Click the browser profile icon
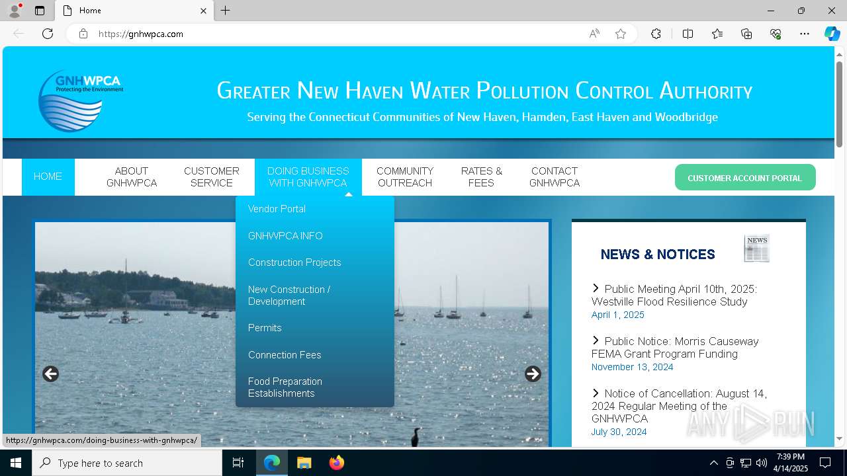Viewport: 847px width, 476px height. click(x=15, y=11)
